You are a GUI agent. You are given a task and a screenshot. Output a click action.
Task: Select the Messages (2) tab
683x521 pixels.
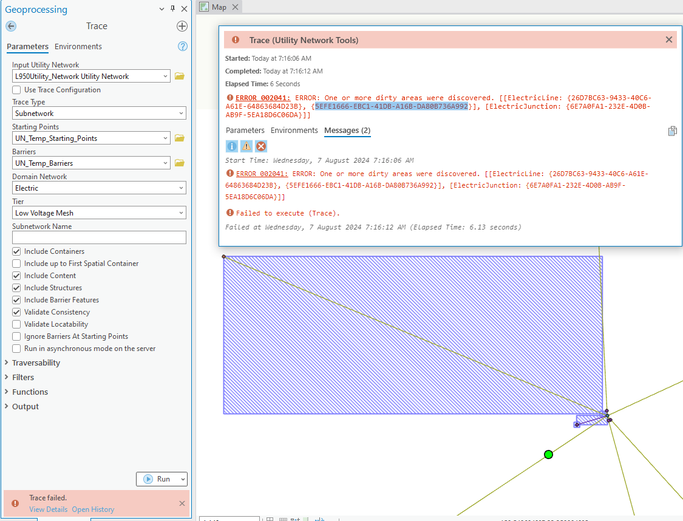coord(348,130)
